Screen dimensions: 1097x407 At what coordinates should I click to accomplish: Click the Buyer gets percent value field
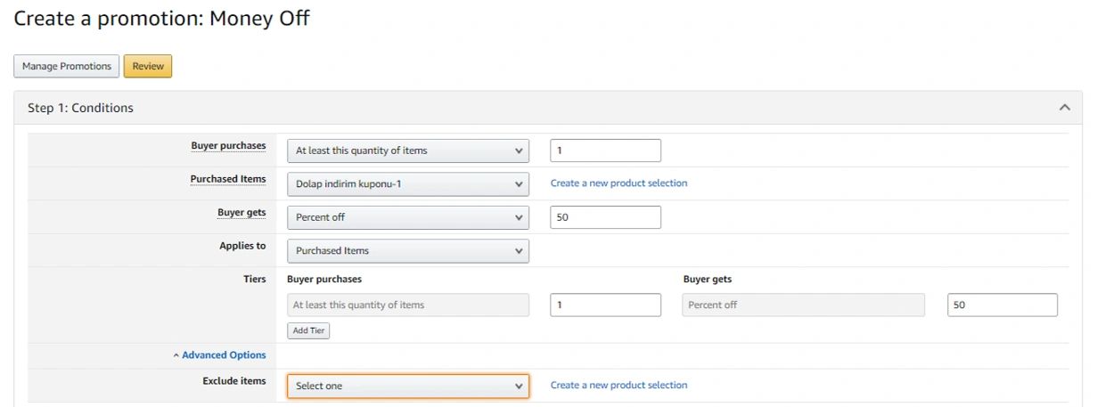coord(605,217)
